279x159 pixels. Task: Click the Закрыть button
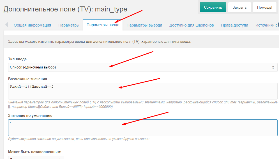[x=239, y=7]
